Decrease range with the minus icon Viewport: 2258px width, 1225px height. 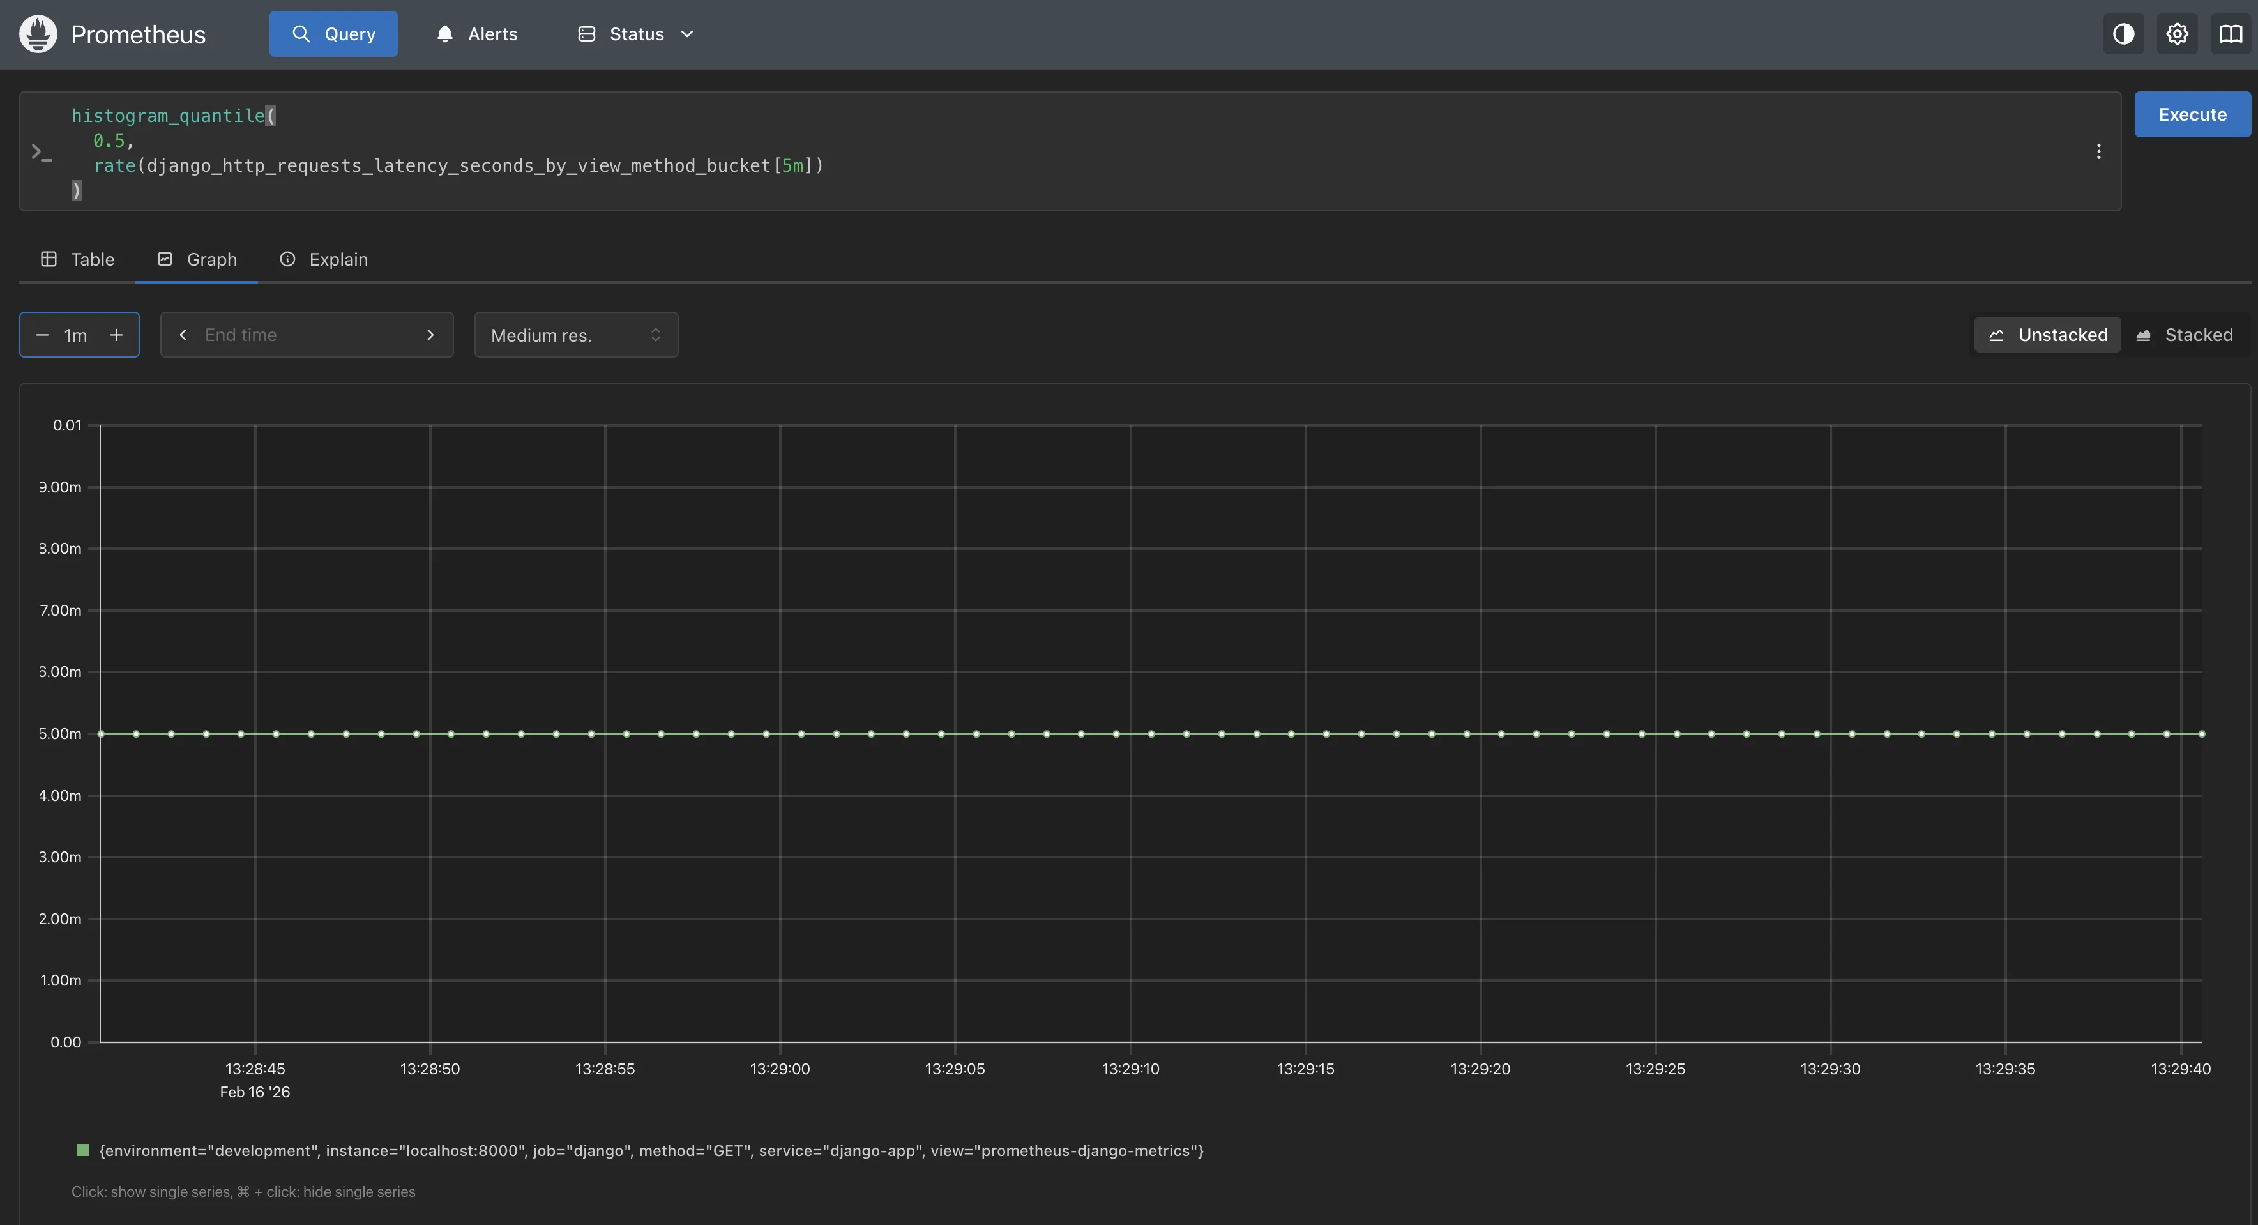42,335
